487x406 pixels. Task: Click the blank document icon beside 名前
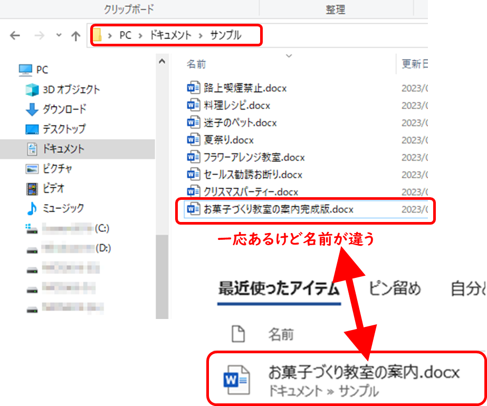tap(238, 334)
